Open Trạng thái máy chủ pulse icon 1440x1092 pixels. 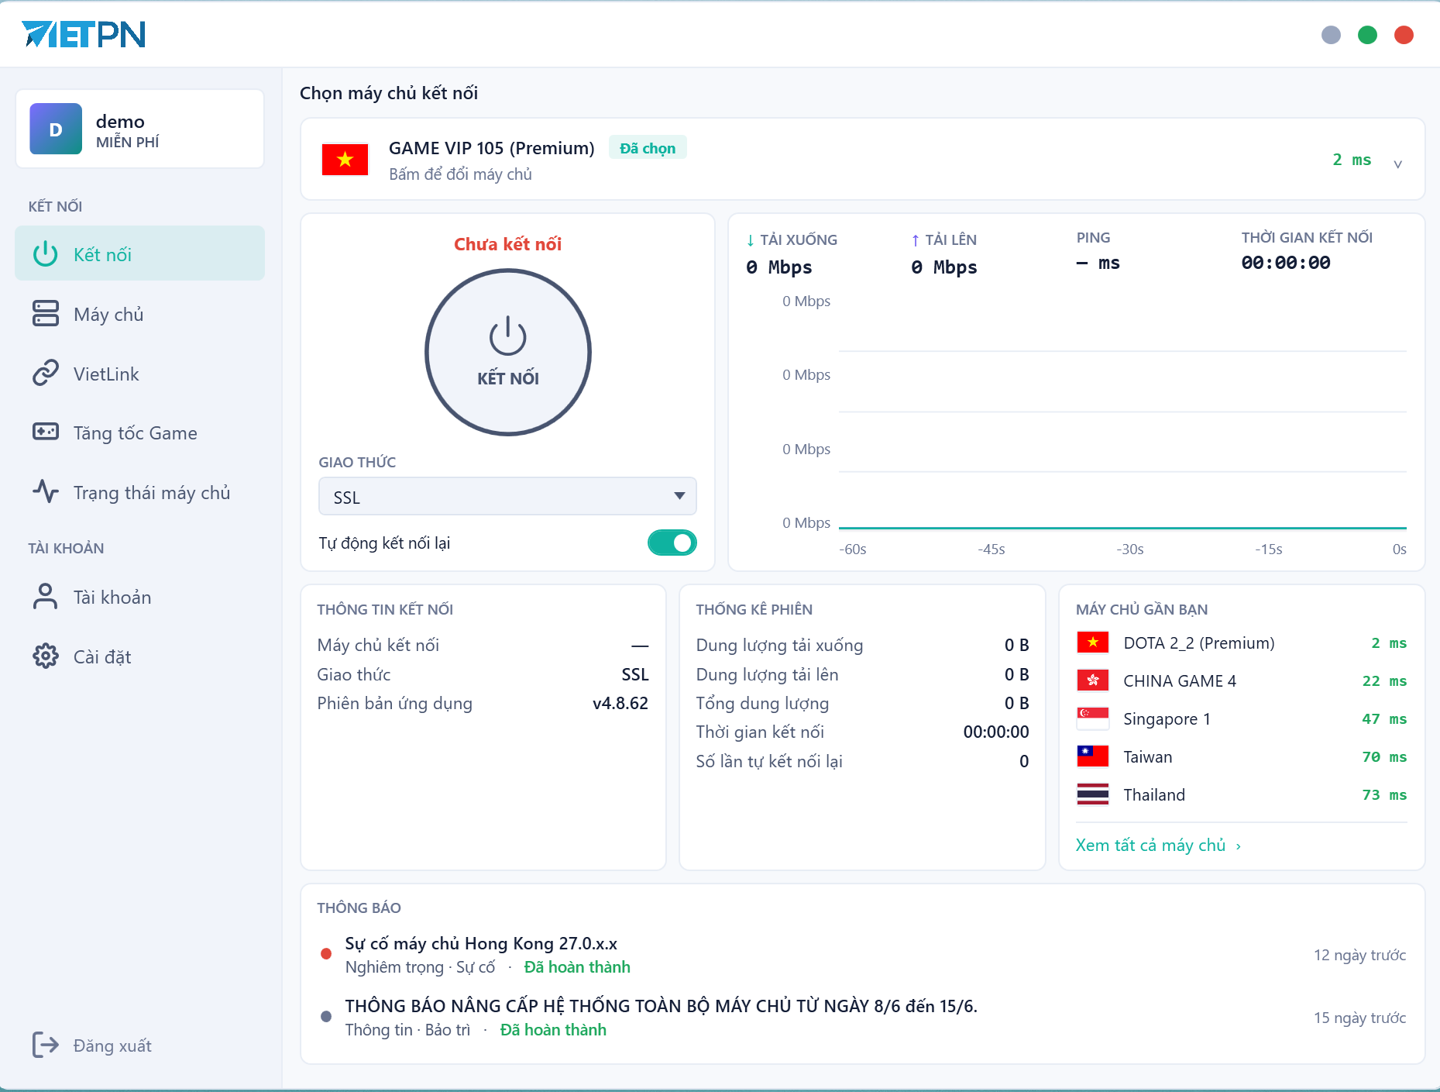pos(46,491)
